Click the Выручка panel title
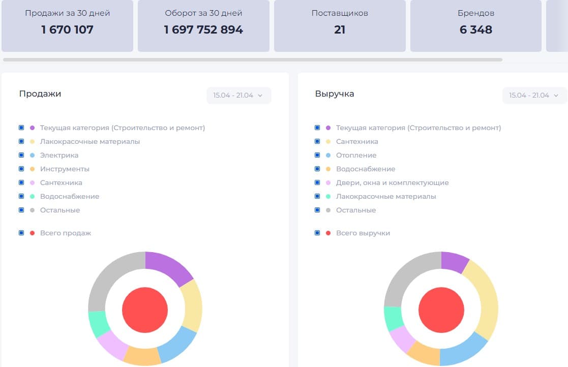 (335, 94)
